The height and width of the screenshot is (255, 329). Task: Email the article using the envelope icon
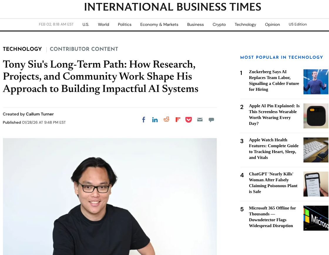point(200,120)
